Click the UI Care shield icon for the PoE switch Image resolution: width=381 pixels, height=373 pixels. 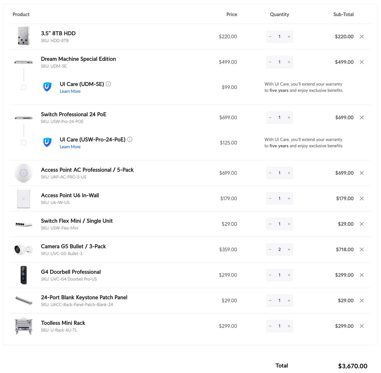coord(47,142)
